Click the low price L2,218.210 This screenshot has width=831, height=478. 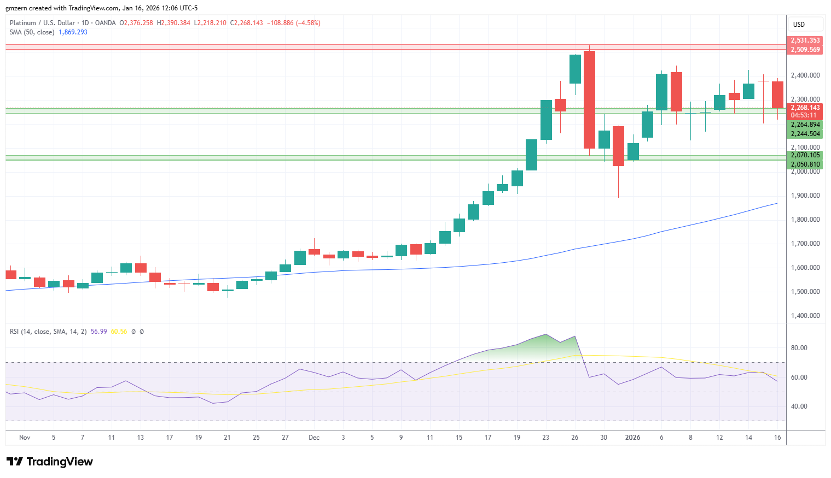210,23
